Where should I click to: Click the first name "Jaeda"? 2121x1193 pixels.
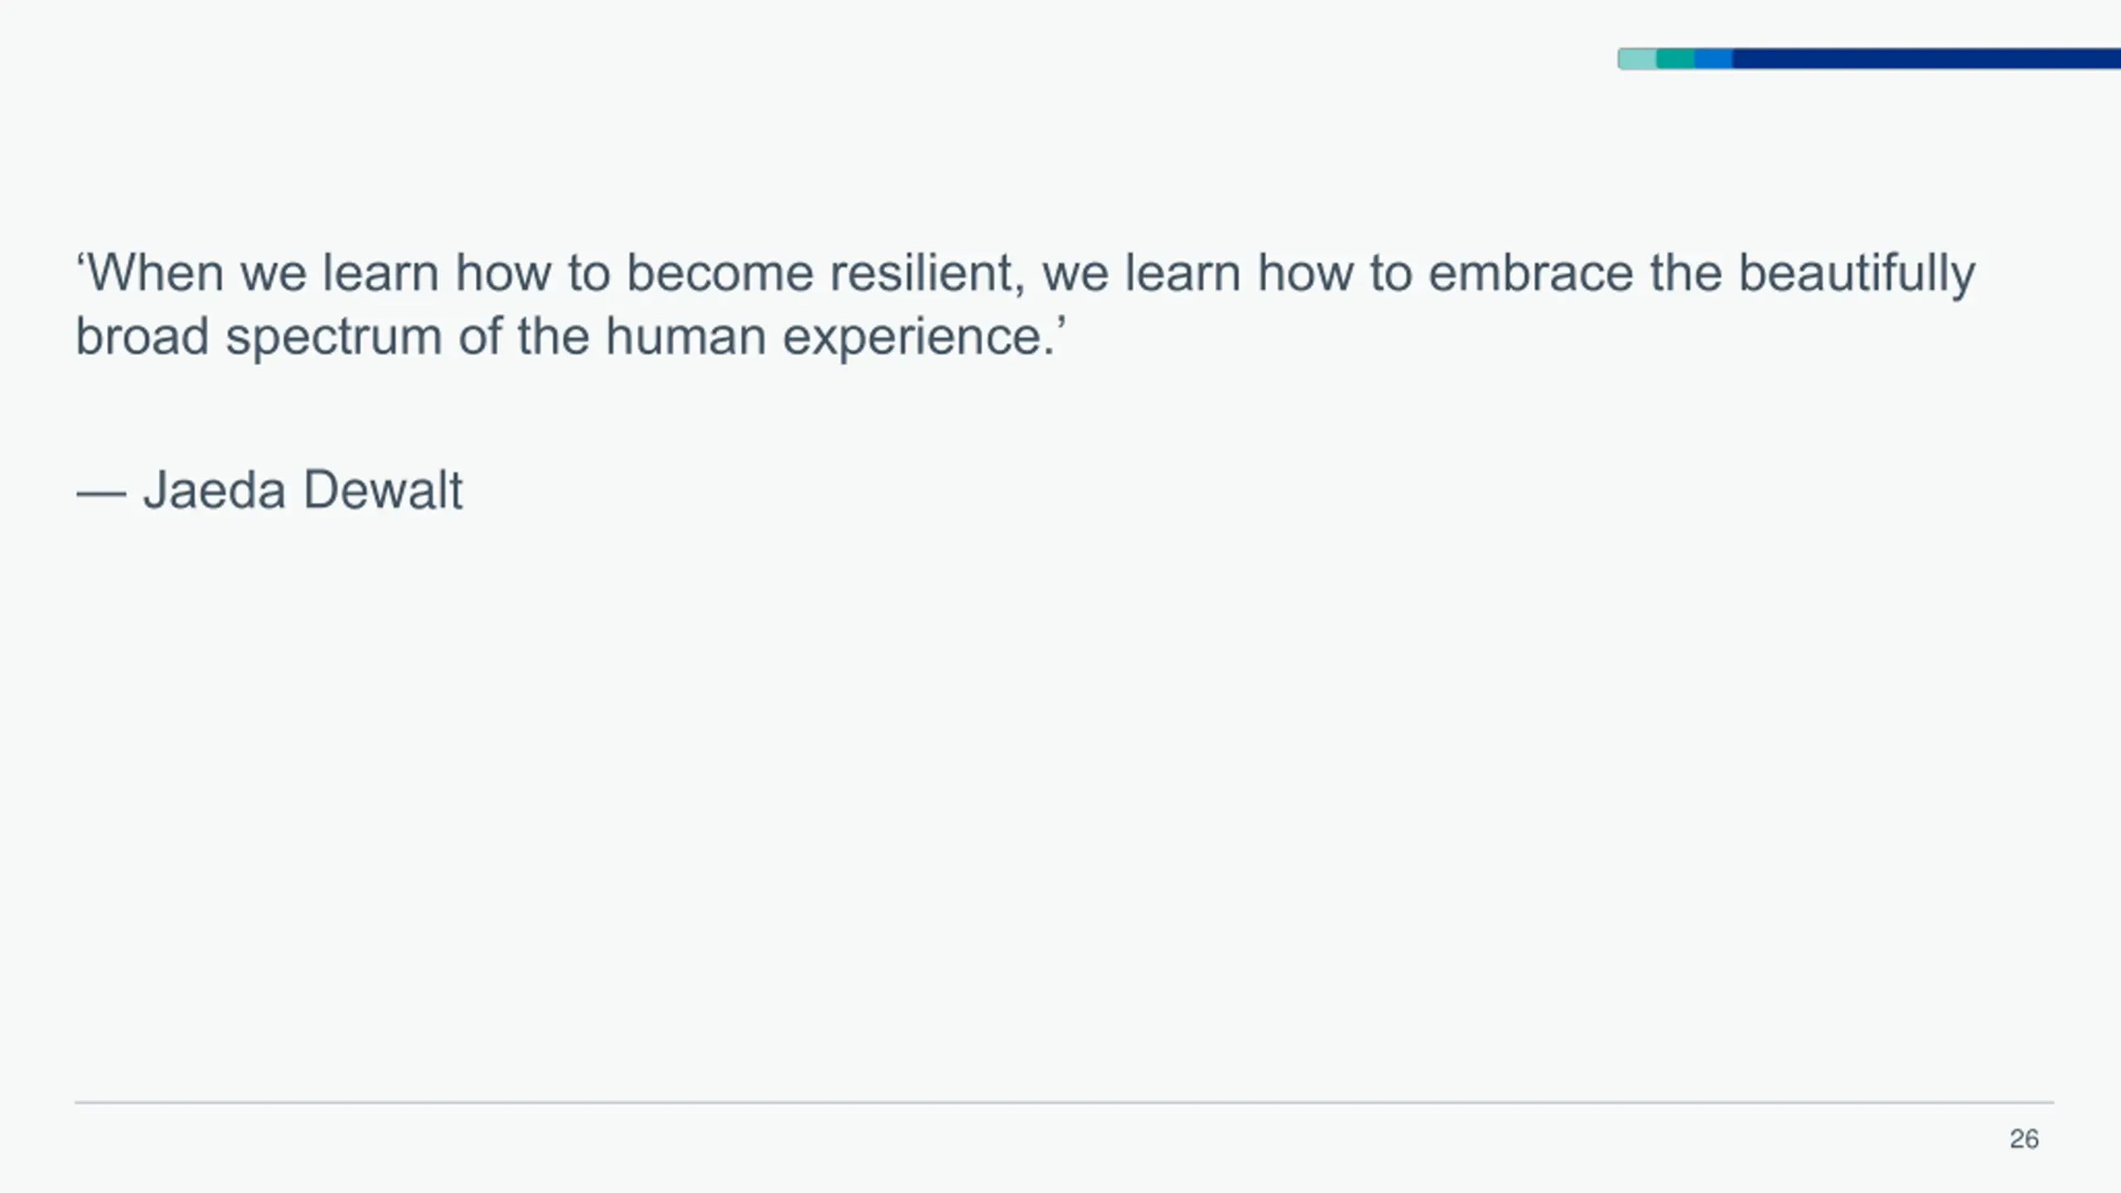(x=215, y=490)
